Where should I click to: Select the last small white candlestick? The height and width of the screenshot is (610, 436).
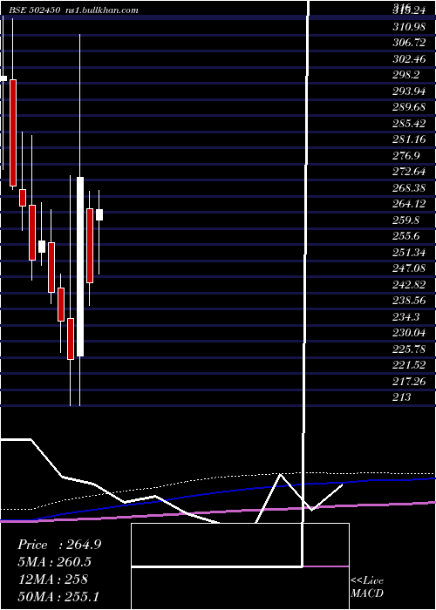click(99, 214)
